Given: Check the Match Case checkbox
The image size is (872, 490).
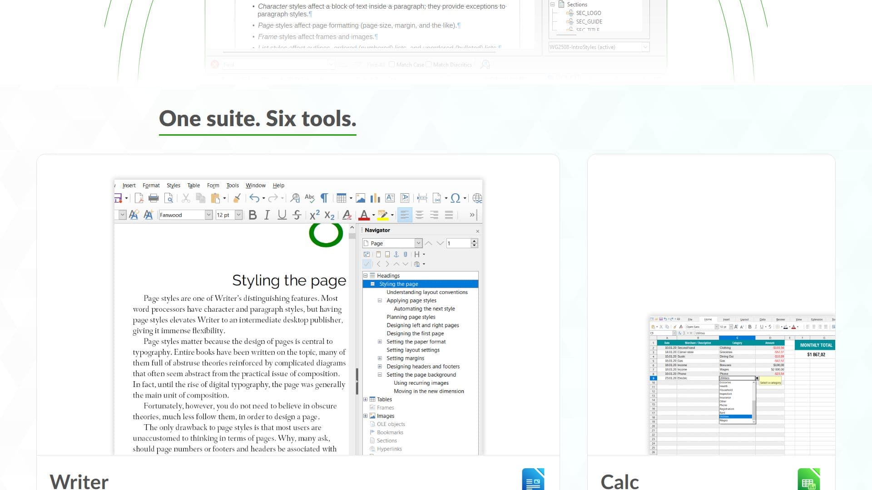Looking at the screenshot, I should point(391,64).
